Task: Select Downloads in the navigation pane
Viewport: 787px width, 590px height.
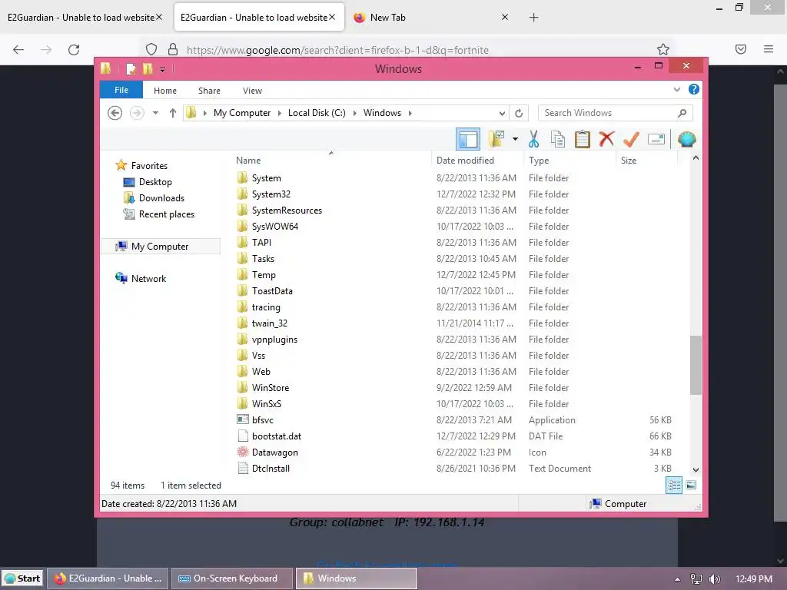Action: (x=161, y=197)
